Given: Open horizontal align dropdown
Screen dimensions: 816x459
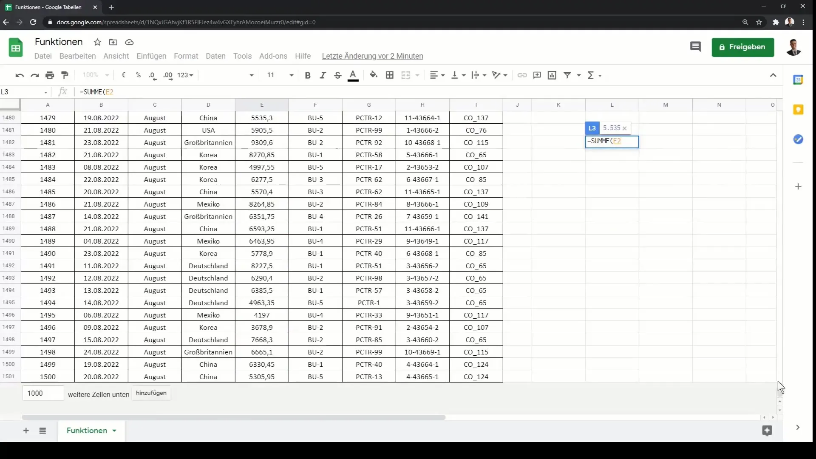Looking at the screenshot, I should pyautogui.click(x=437, y=75).
